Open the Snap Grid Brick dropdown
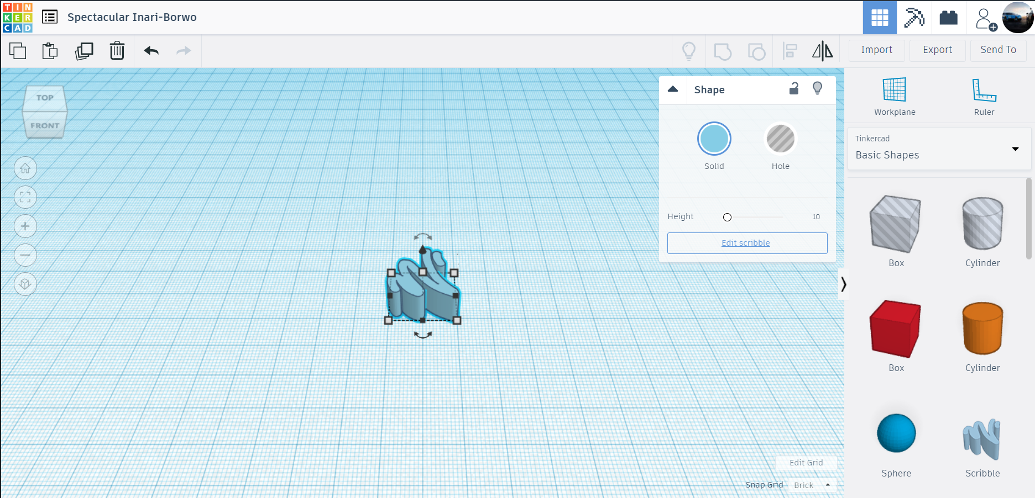 click(x=812, y=485)
